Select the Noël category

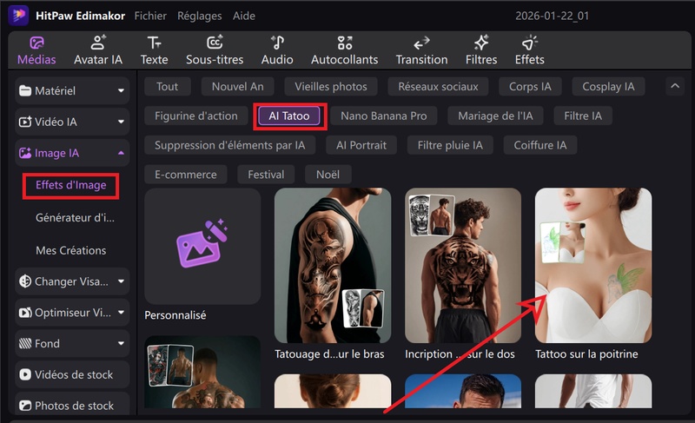coord(328,175)
